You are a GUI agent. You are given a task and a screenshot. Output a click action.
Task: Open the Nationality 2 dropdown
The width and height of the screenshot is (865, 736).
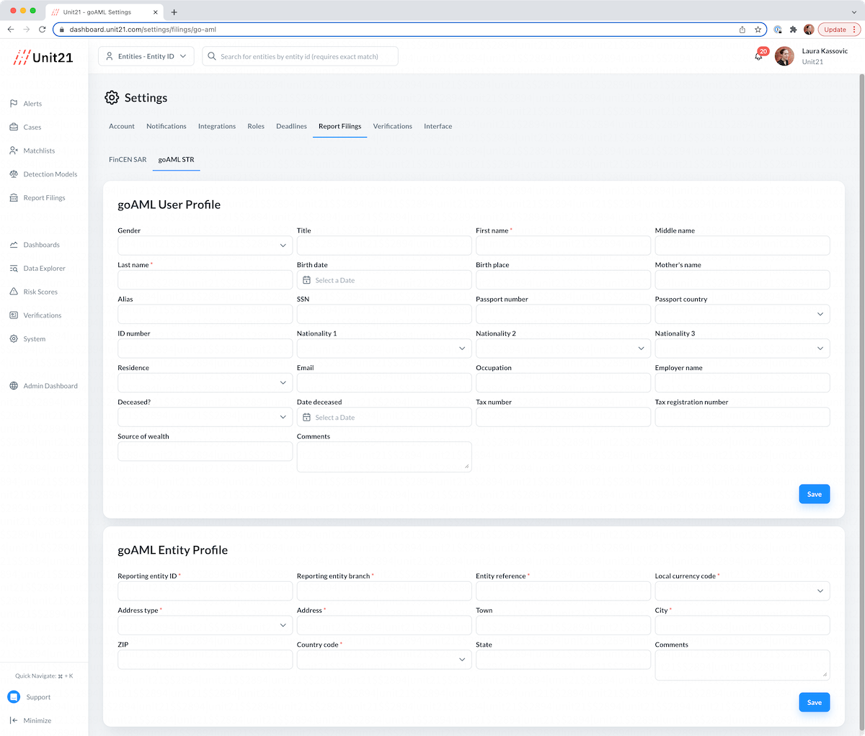click(563, 349)
